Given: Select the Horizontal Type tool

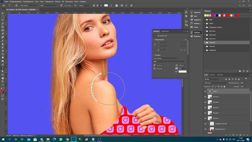Looking at the screenshot, I should tap(3, 68).
